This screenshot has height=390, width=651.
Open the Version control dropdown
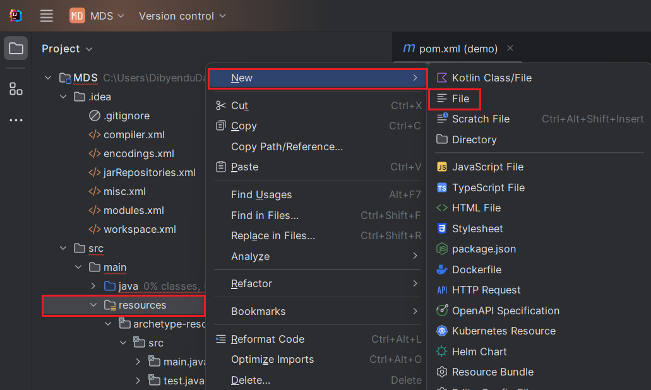[182, 16]
